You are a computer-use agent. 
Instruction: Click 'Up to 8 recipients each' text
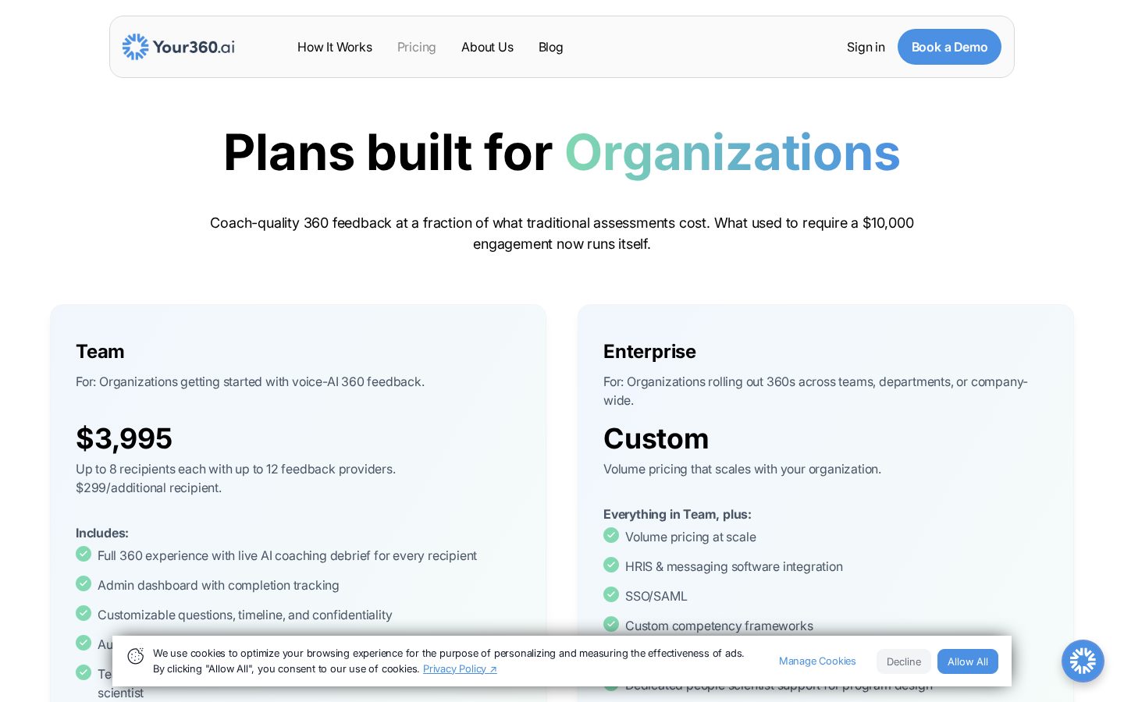(236, 470)
